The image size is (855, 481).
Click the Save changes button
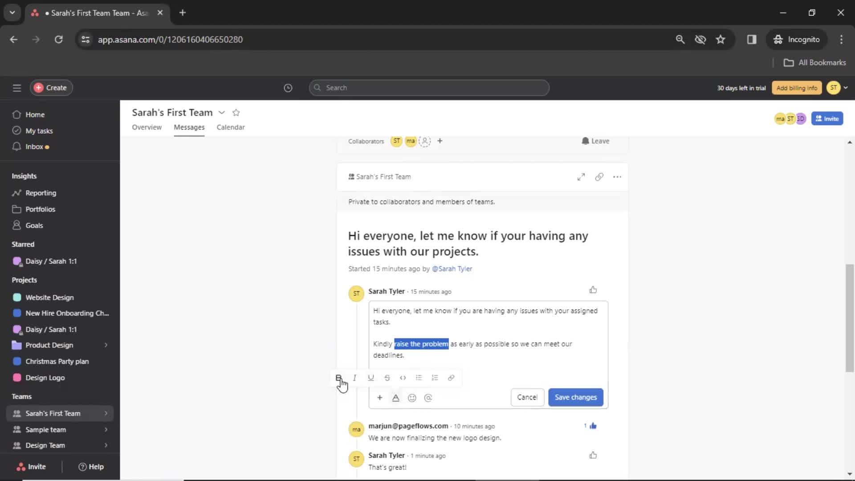click(x=575, y=397)
